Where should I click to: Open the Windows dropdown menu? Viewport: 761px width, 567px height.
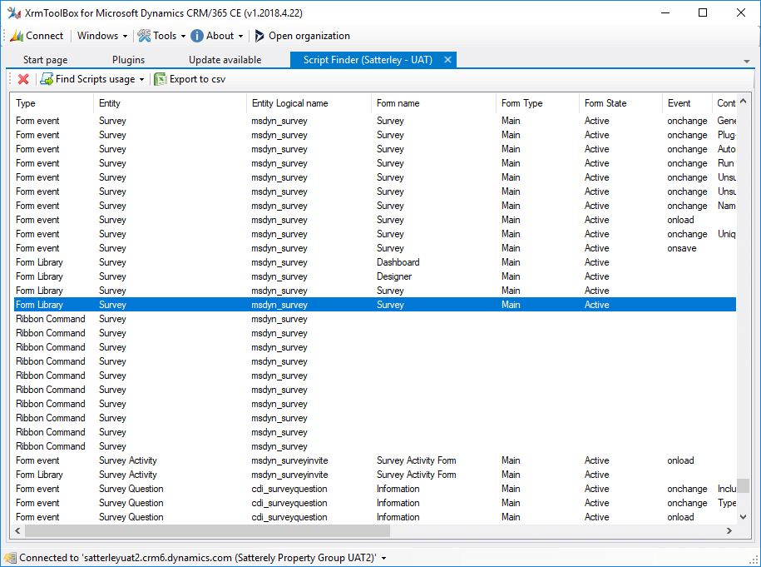[102, 36]
